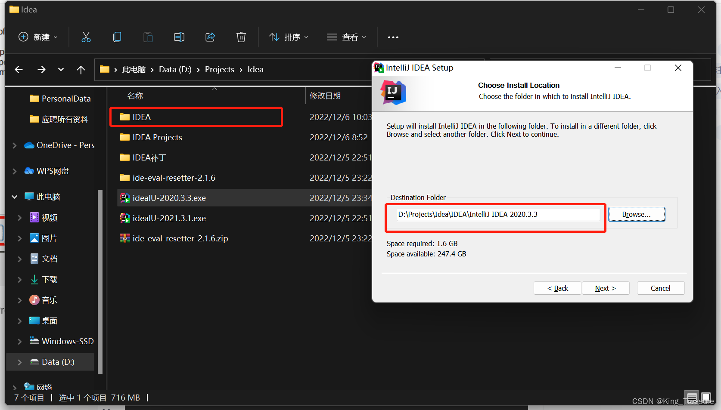Click the idealU-2021.3.1.exe file icon
Viewport: 721px width, 410px height.
point(125,218)
